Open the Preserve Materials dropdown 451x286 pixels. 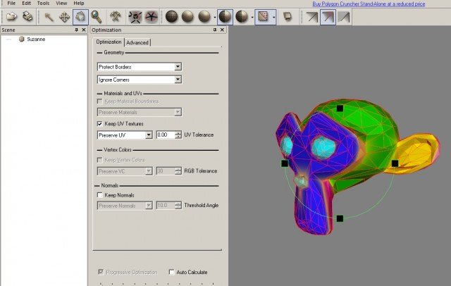pos(178,112)
